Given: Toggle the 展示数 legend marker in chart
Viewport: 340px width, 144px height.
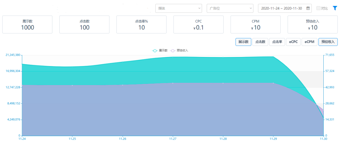Looking at the screenshot, I should pyautogui.click(x=154, y=50).
